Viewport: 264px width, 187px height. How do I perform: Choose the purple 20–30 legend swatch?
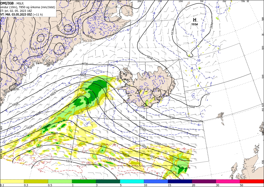(204, 181)
